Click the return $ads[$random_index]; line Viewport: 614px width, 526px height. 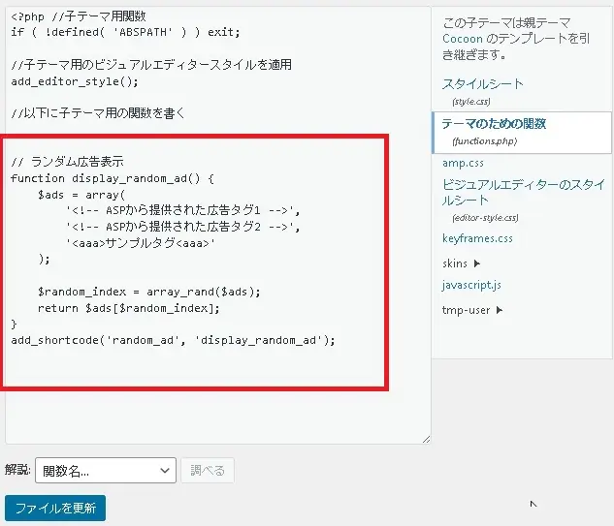[129, 308]
